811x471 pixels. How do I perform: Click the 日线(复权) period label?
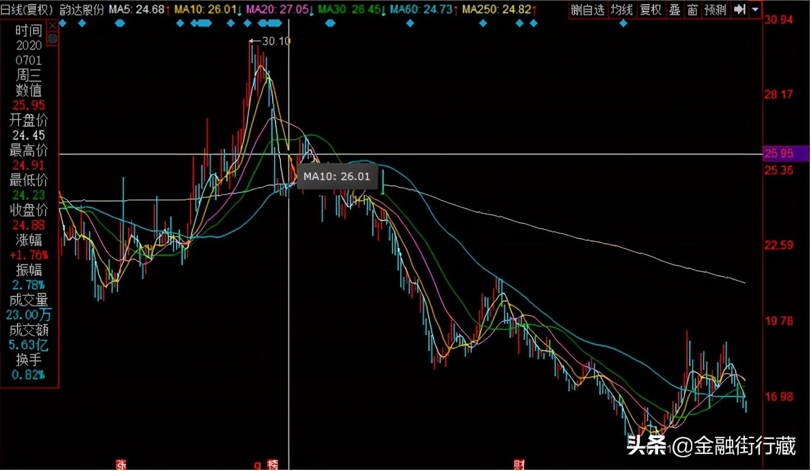[x=28, y=10]
